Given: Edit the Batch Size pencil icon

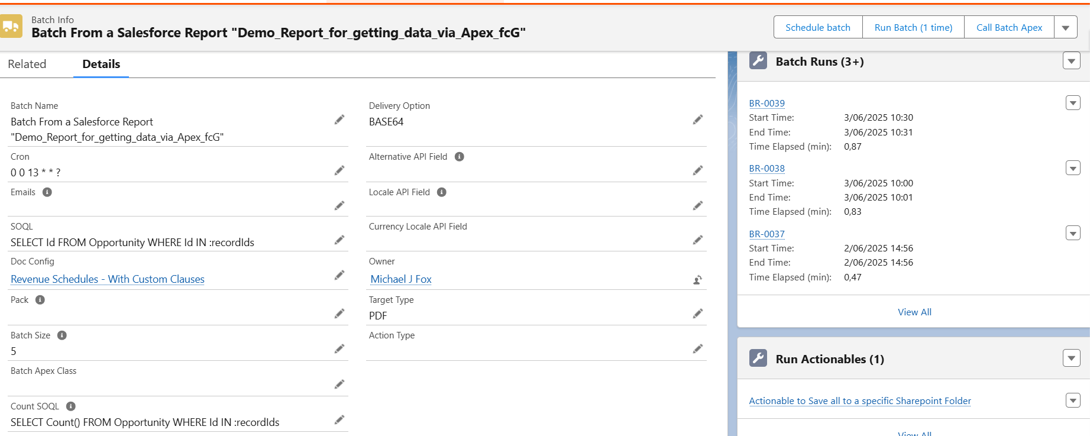Looking at the screenshot, I should pos(339,348).
